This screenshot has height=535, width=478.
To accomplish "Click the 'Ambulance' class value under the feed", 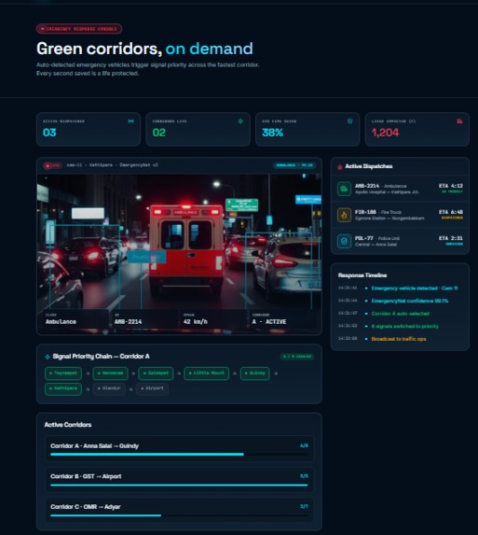I will (x=61, y=322).
